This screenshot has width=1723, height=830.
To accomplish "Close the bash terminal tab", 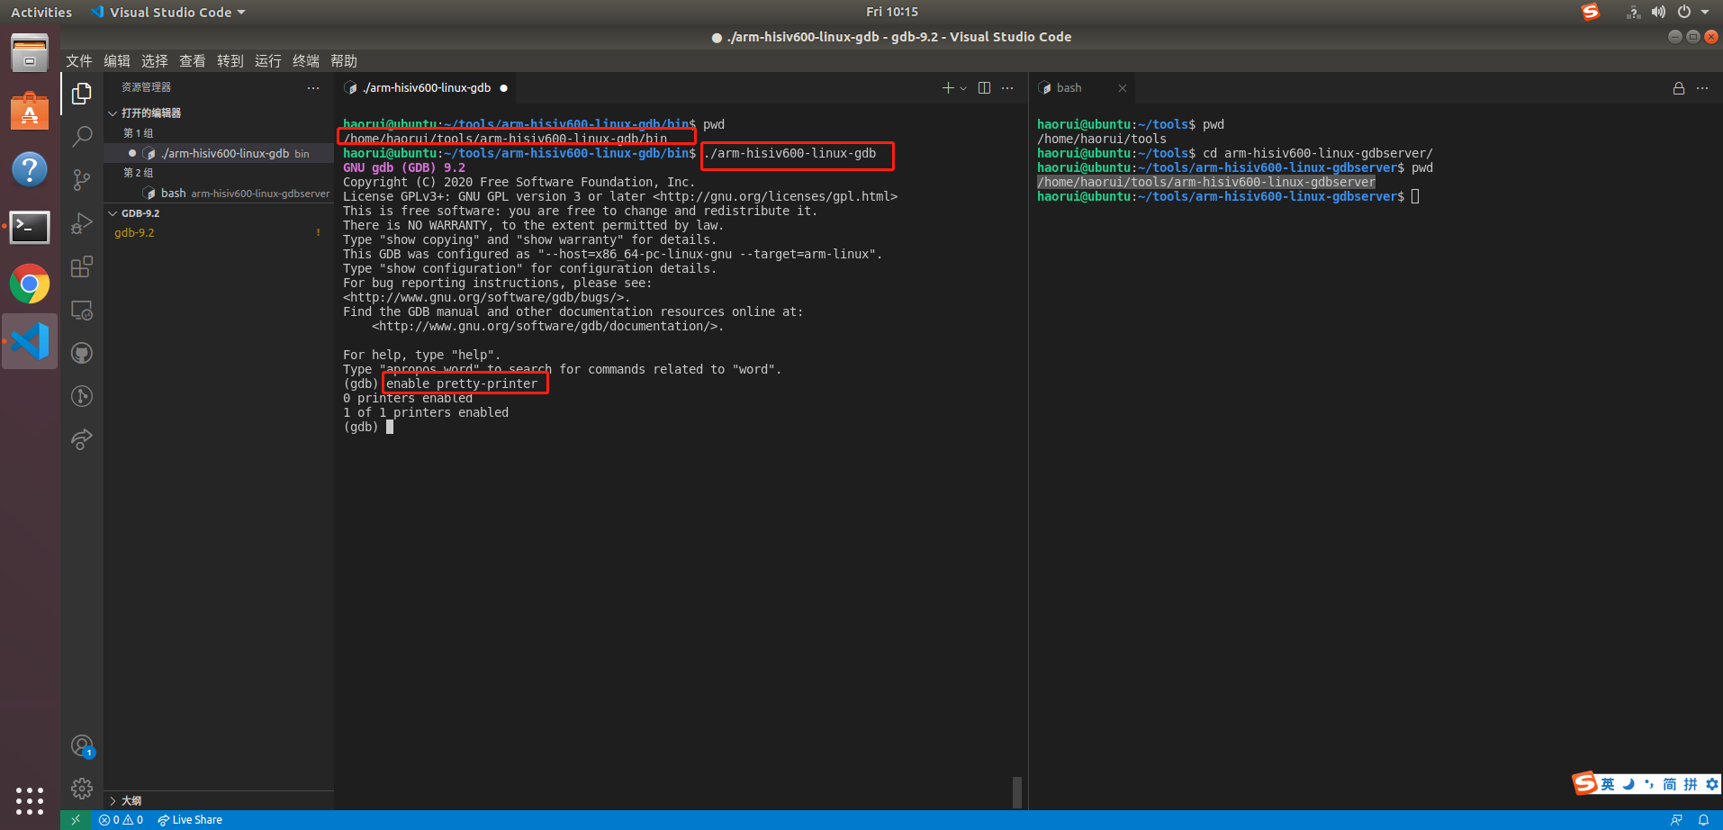I will (1123, 88).
